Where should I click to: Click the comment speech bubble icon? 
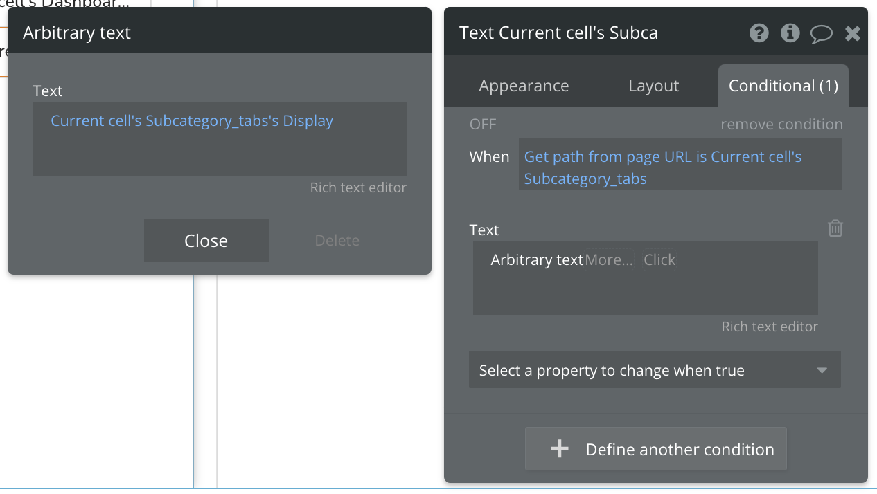click(822, 33)
